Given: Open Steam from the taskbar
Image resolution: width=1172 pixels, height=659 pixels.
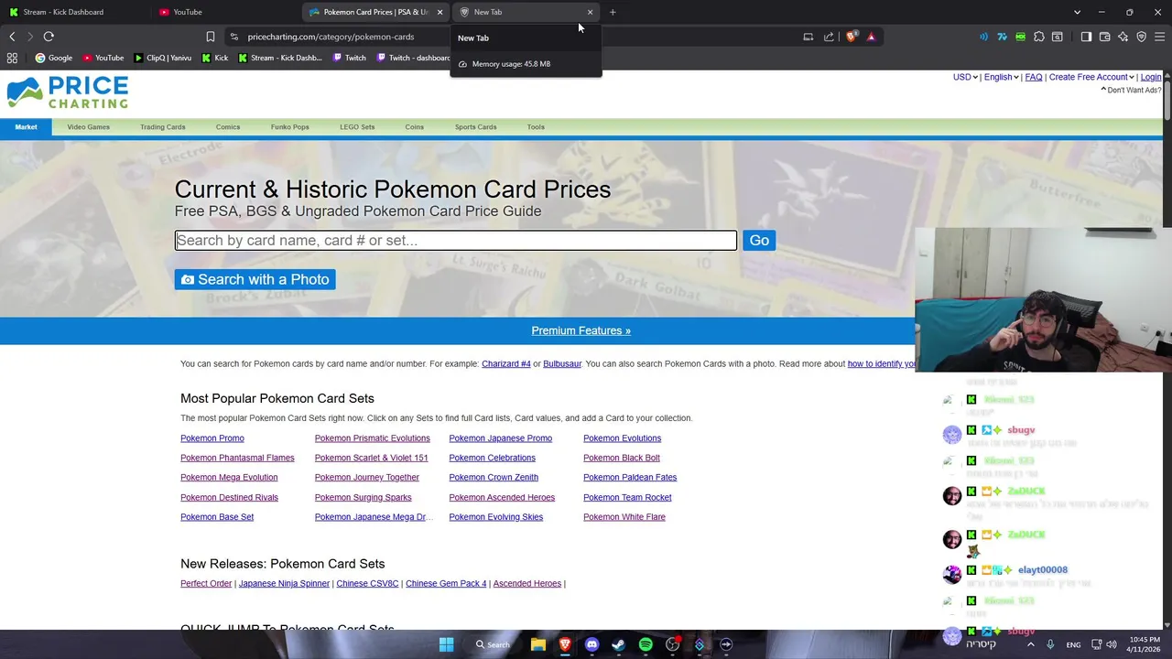Looking at the screenshot, I should [618, 644].
